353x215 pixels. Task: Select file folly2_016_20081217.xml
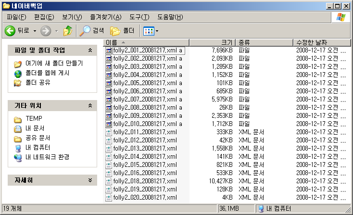click(x=145, y=173)
